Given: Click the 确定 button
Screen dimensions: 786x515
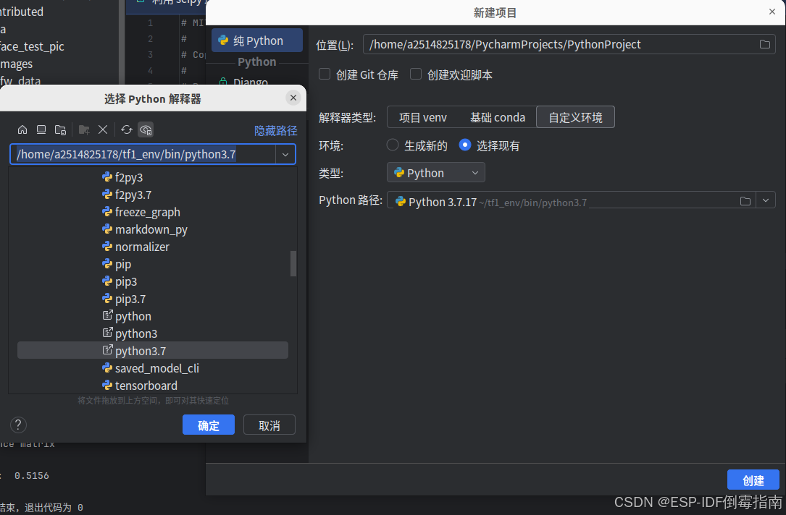Looking at the screenshot, I should (209, 425).
